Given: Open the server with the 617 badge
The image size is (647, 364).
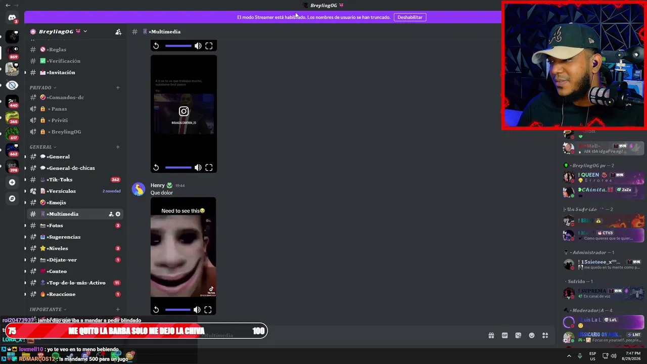Looking at the screenshot, I should (x=12, y=133).
